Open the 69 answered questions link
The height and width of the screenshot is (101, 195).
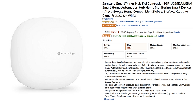152,22
